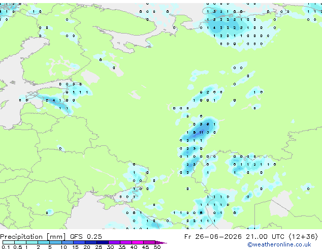The width and height of the screenshot is (322, 249).
Task: Click the 'Fr 26-06-2026' date text
Action: (x=213, y=237)
